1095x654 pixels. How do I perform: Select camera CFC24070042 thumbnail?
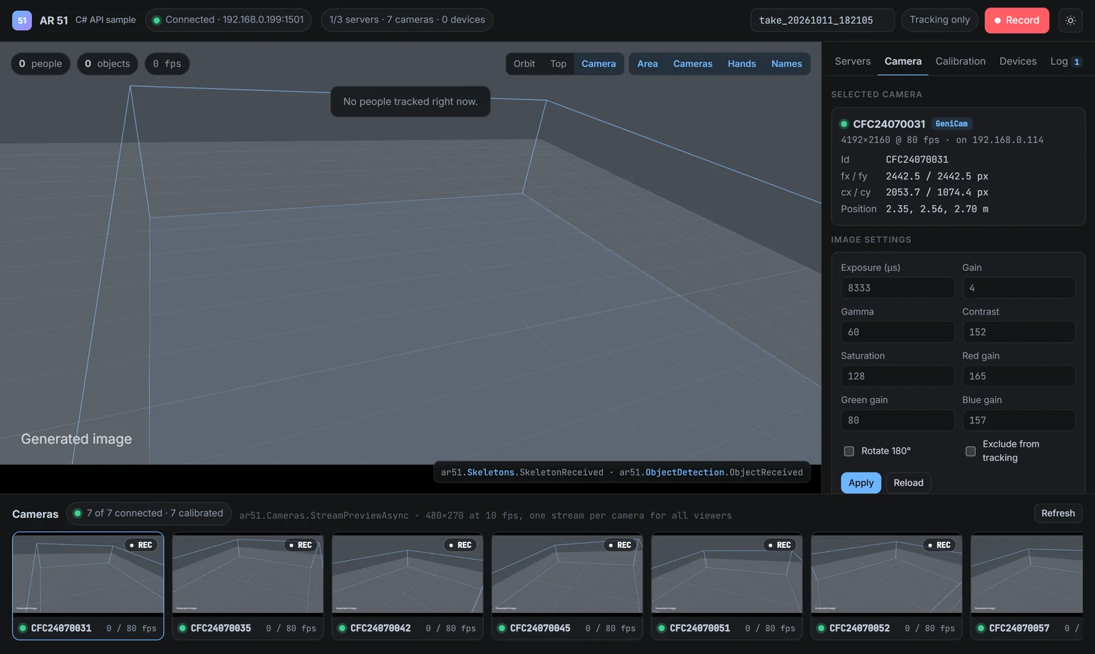(407, 586)
